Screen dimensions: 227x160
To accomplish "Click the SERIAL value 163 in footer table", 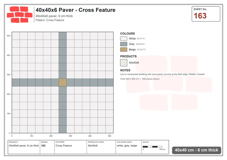I will pyautogui.click(x=43, y=146).
